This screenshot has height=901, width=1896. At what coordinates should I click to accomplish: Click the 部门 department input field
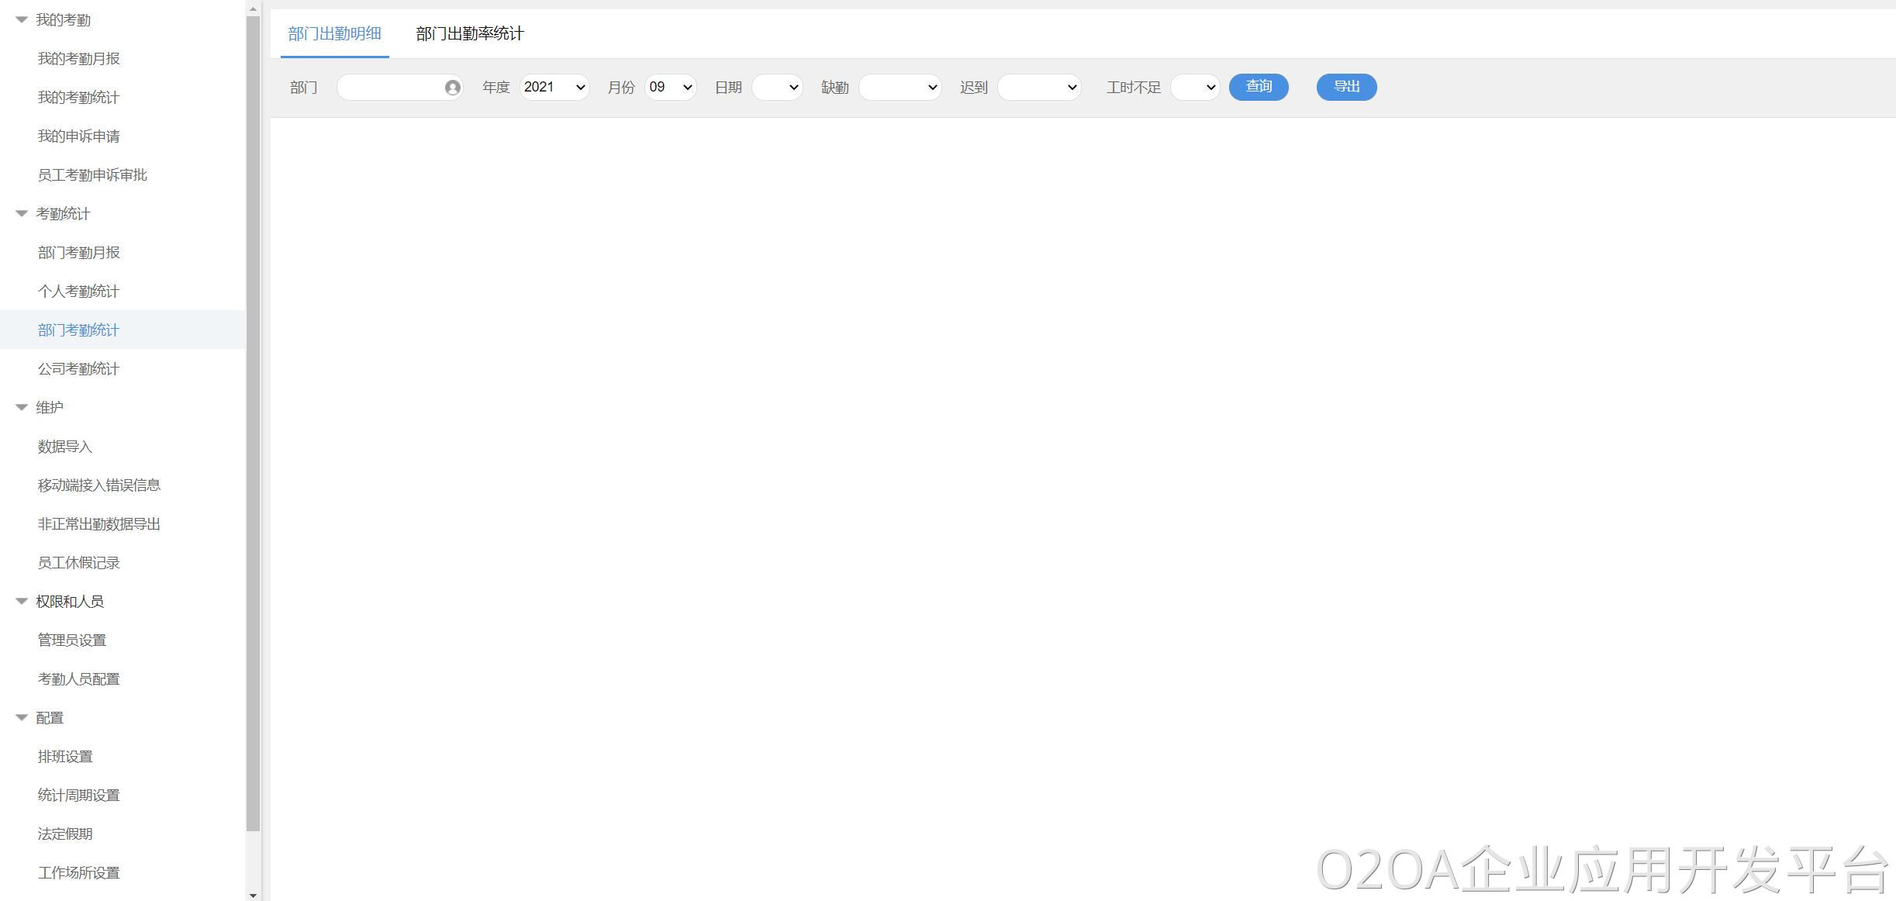click(x=390, y=88)
